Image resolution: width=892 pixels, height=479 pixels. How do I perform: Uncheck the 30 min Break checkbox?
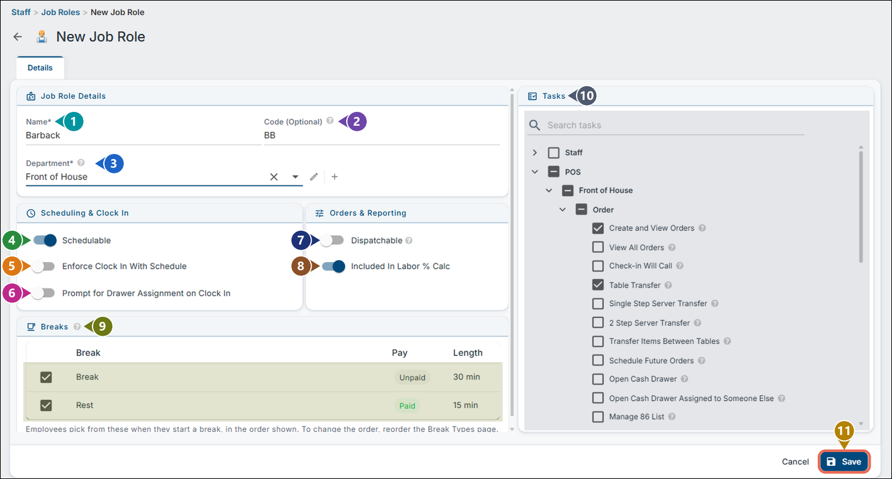pos(46,377)
